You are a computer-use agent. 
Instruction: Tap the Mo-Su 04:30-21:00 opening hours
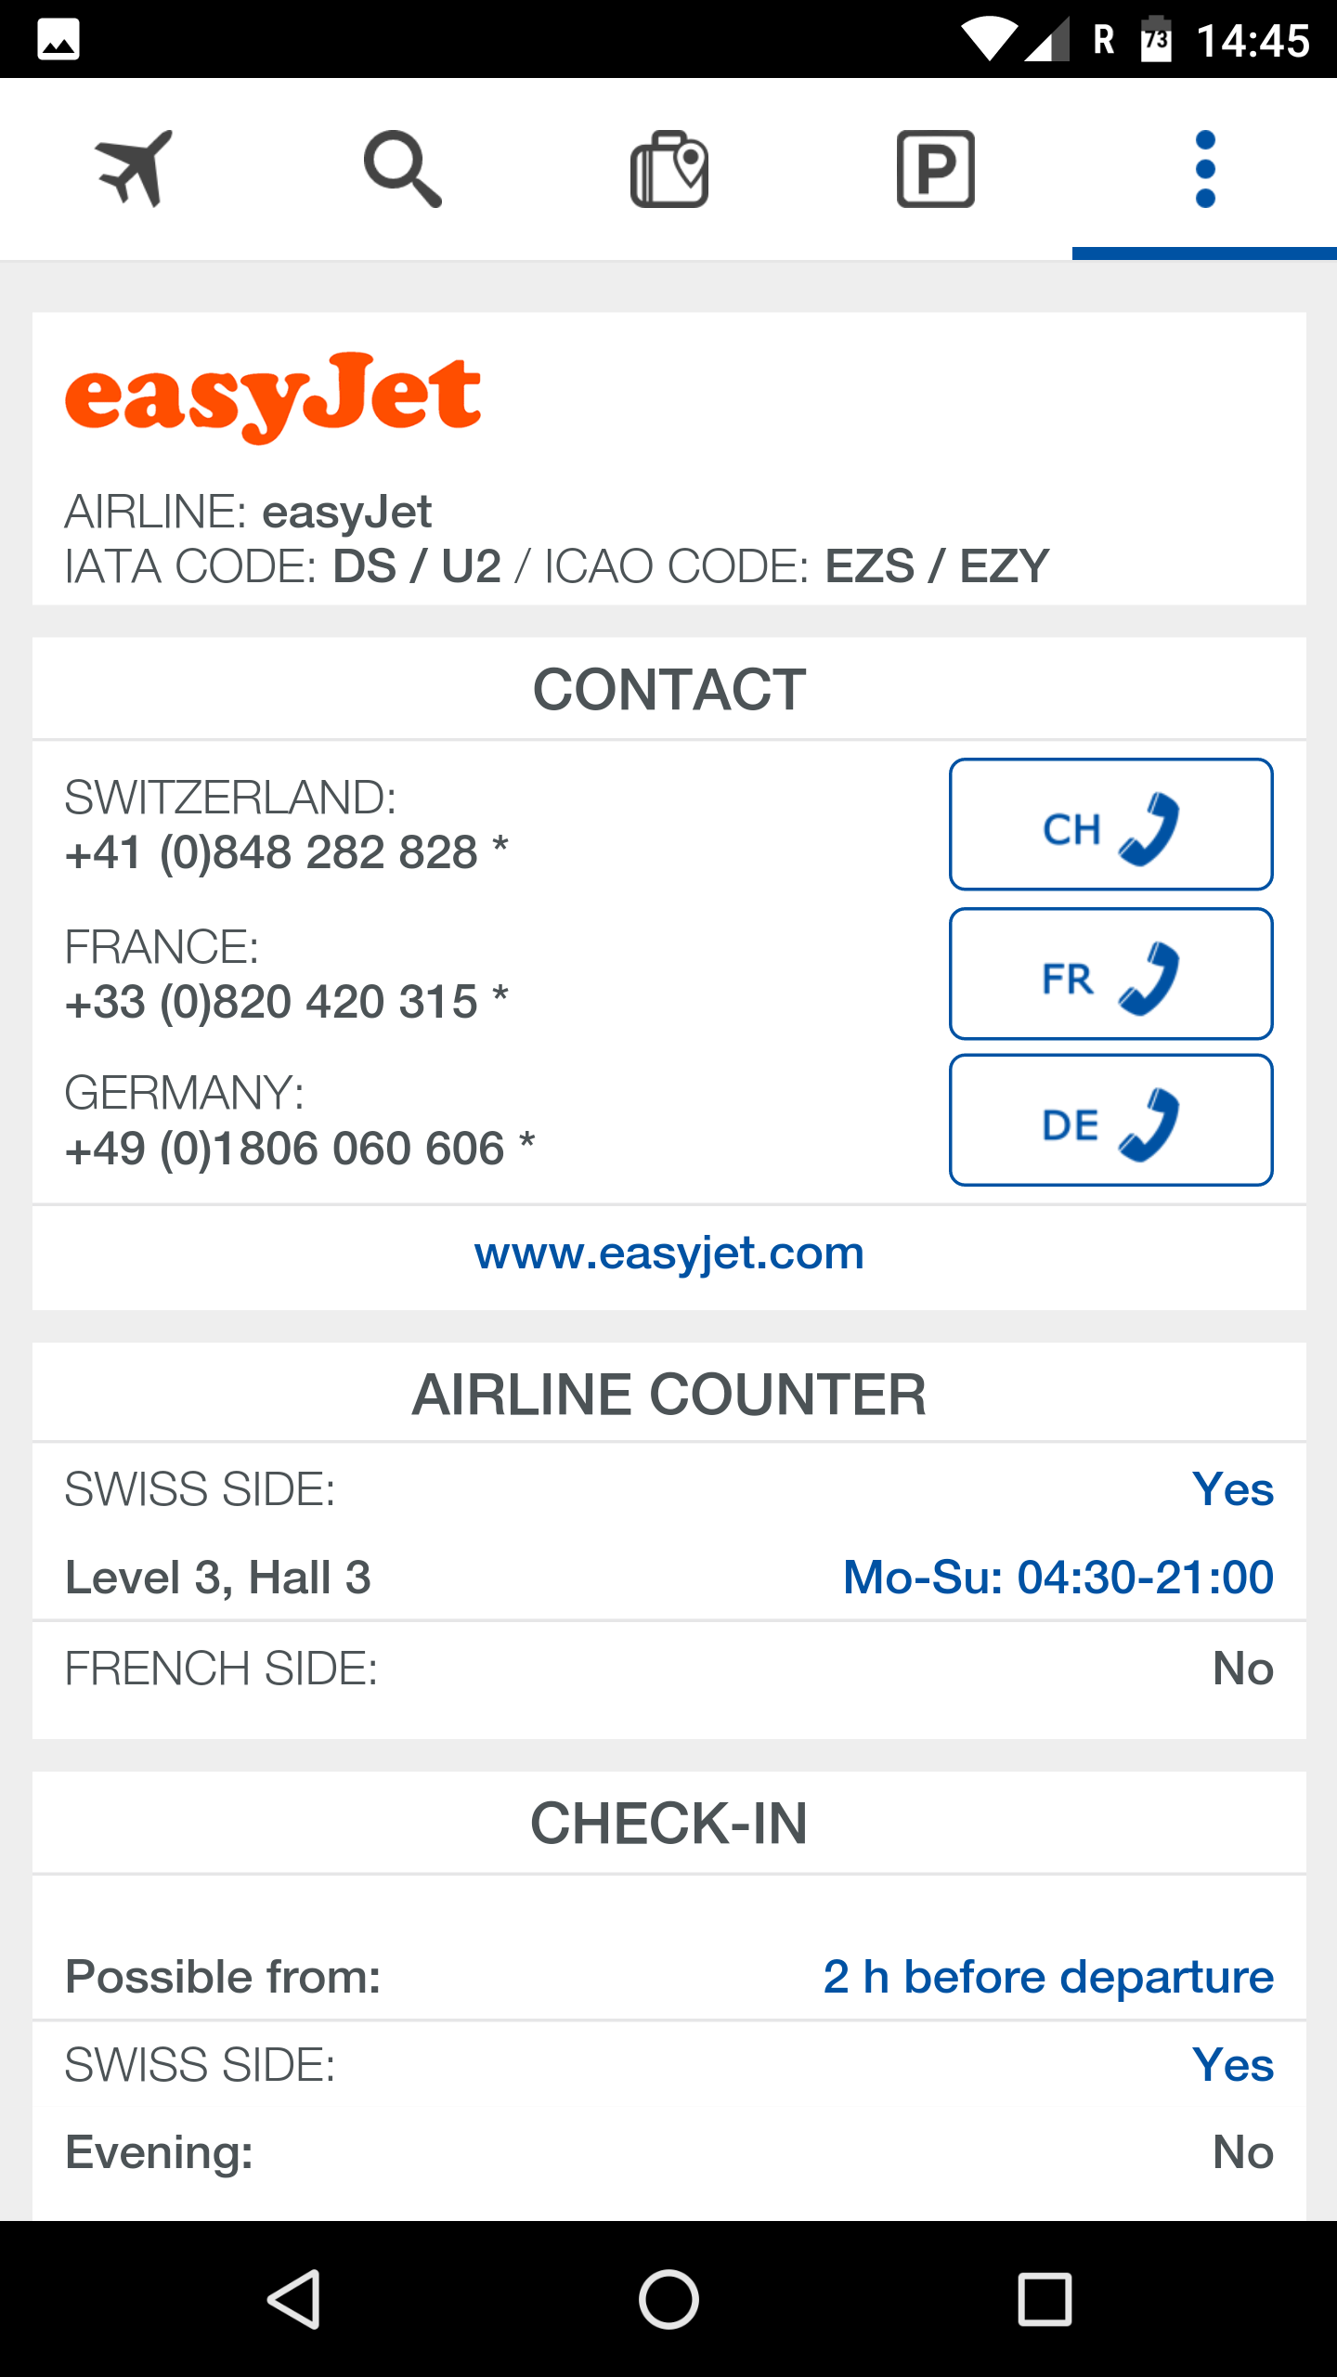pyautogui.click(x=1058, y=1577)
